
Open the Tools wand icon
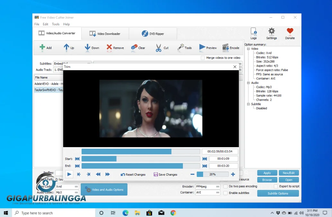tap(181, 47)
